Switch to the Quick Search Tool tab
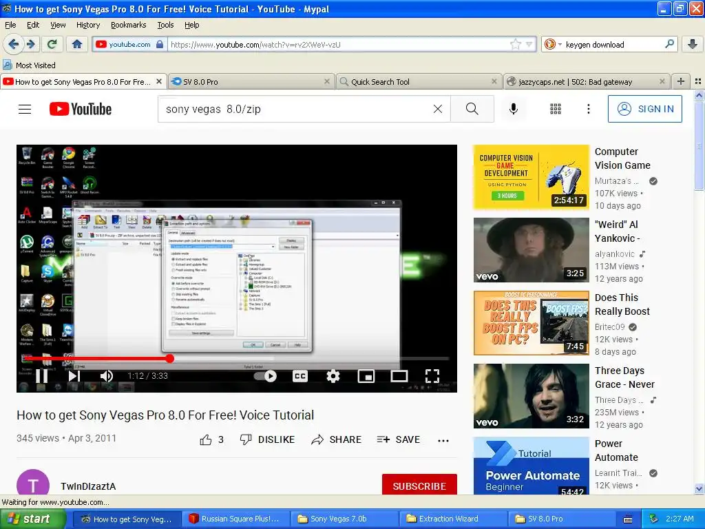 tap(419, 81)
